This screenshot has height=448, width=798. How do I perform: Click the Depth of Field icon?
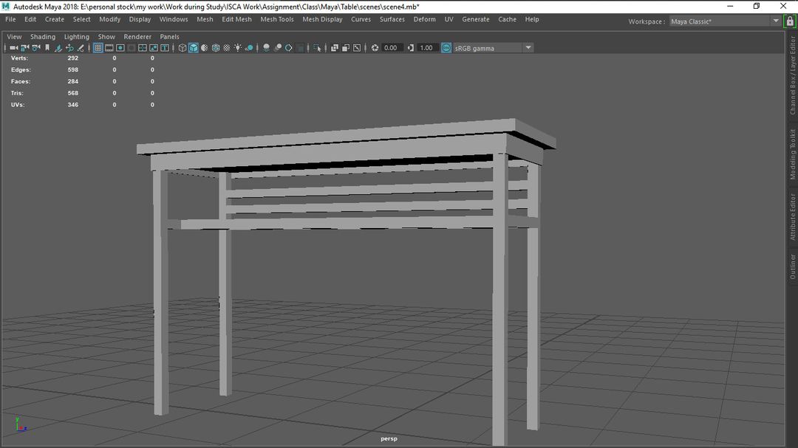click(x=301, y=48)
